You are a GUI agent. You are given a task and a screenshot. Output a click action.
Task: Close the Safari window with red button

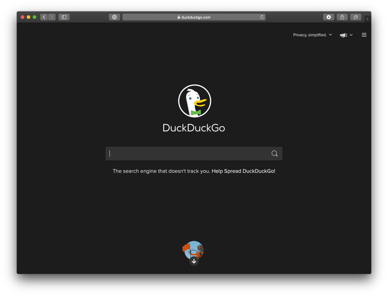[x=22, y=17]
